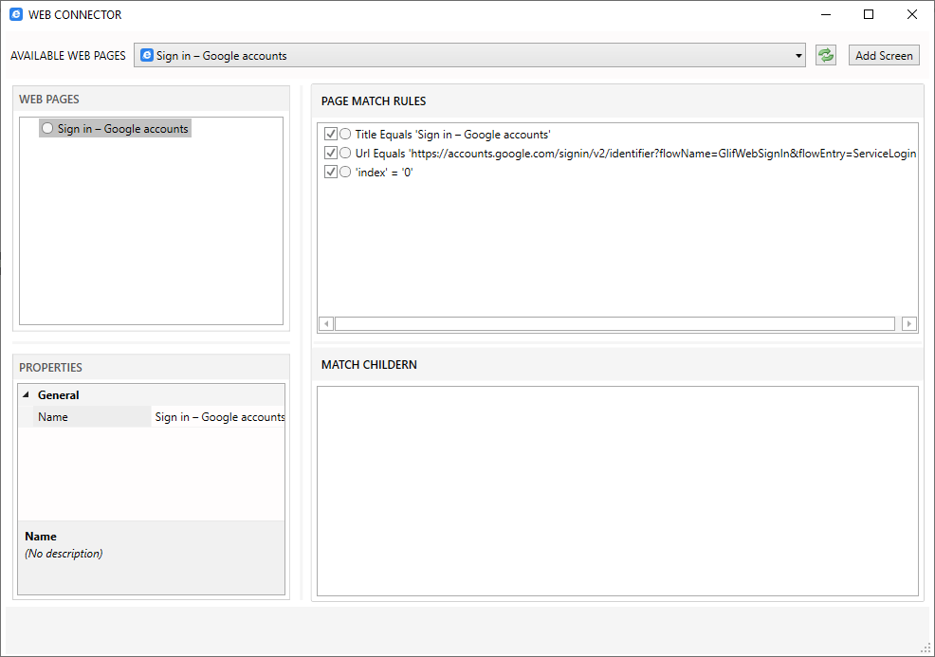935x657 pixels.
Task: Click the Name value field in Properties
Action: coord(218,416)
